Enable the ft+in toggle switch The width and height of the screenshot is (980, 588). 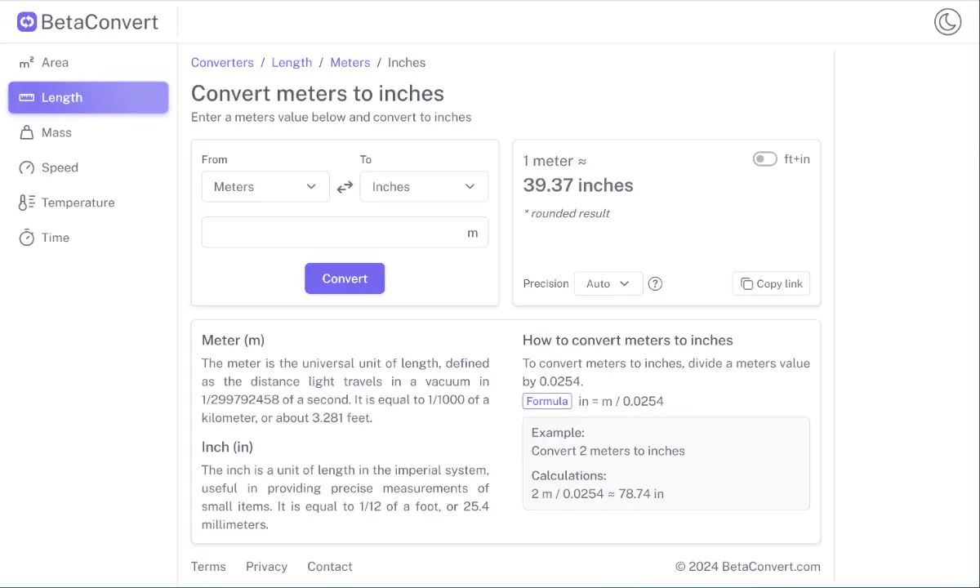pyautogui.click(x=764, y=159)
